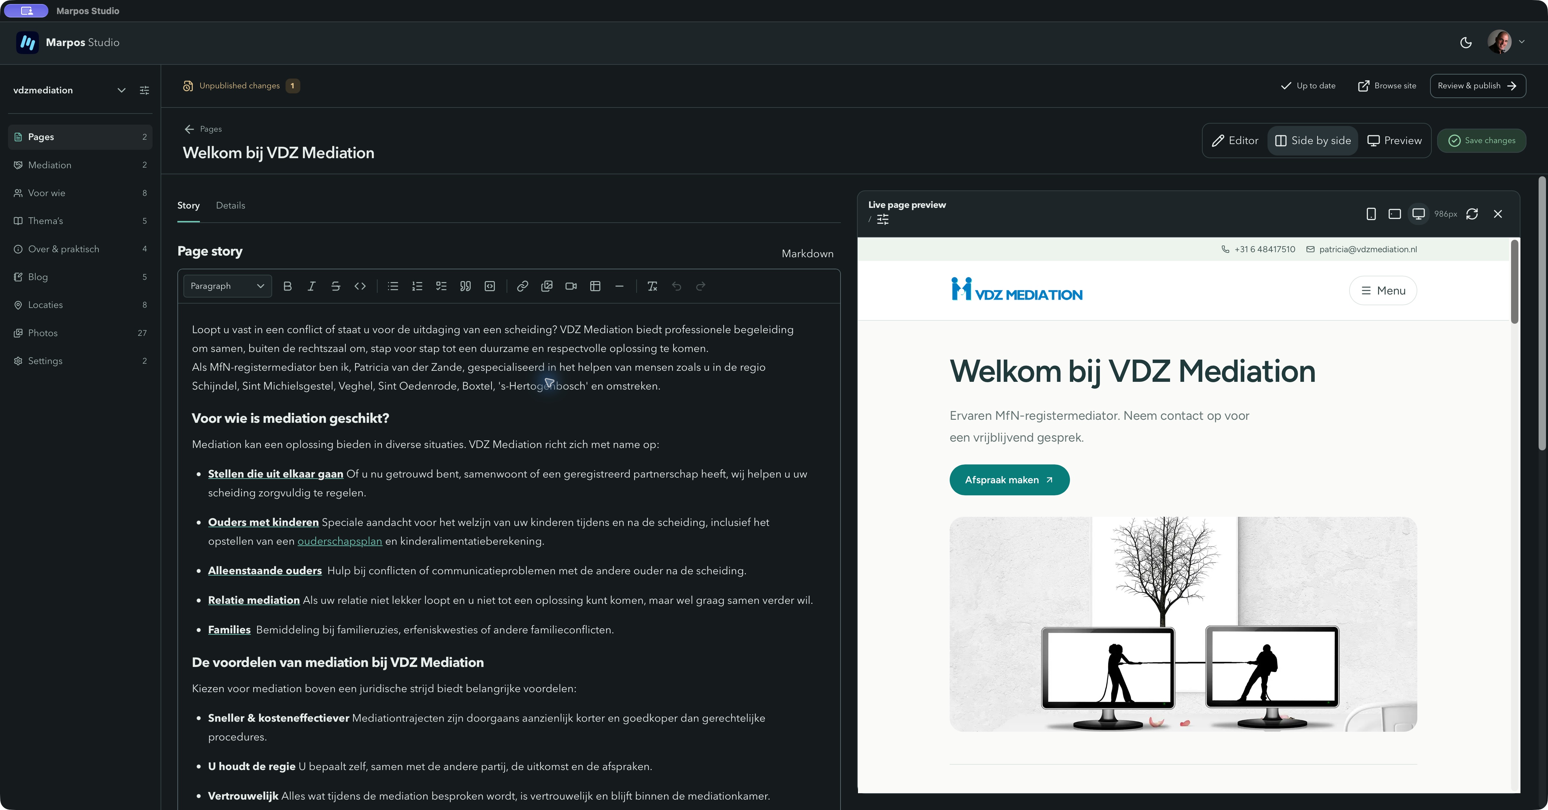
Task: Open preview path settings sliders
Action: [x=883, y=219]
